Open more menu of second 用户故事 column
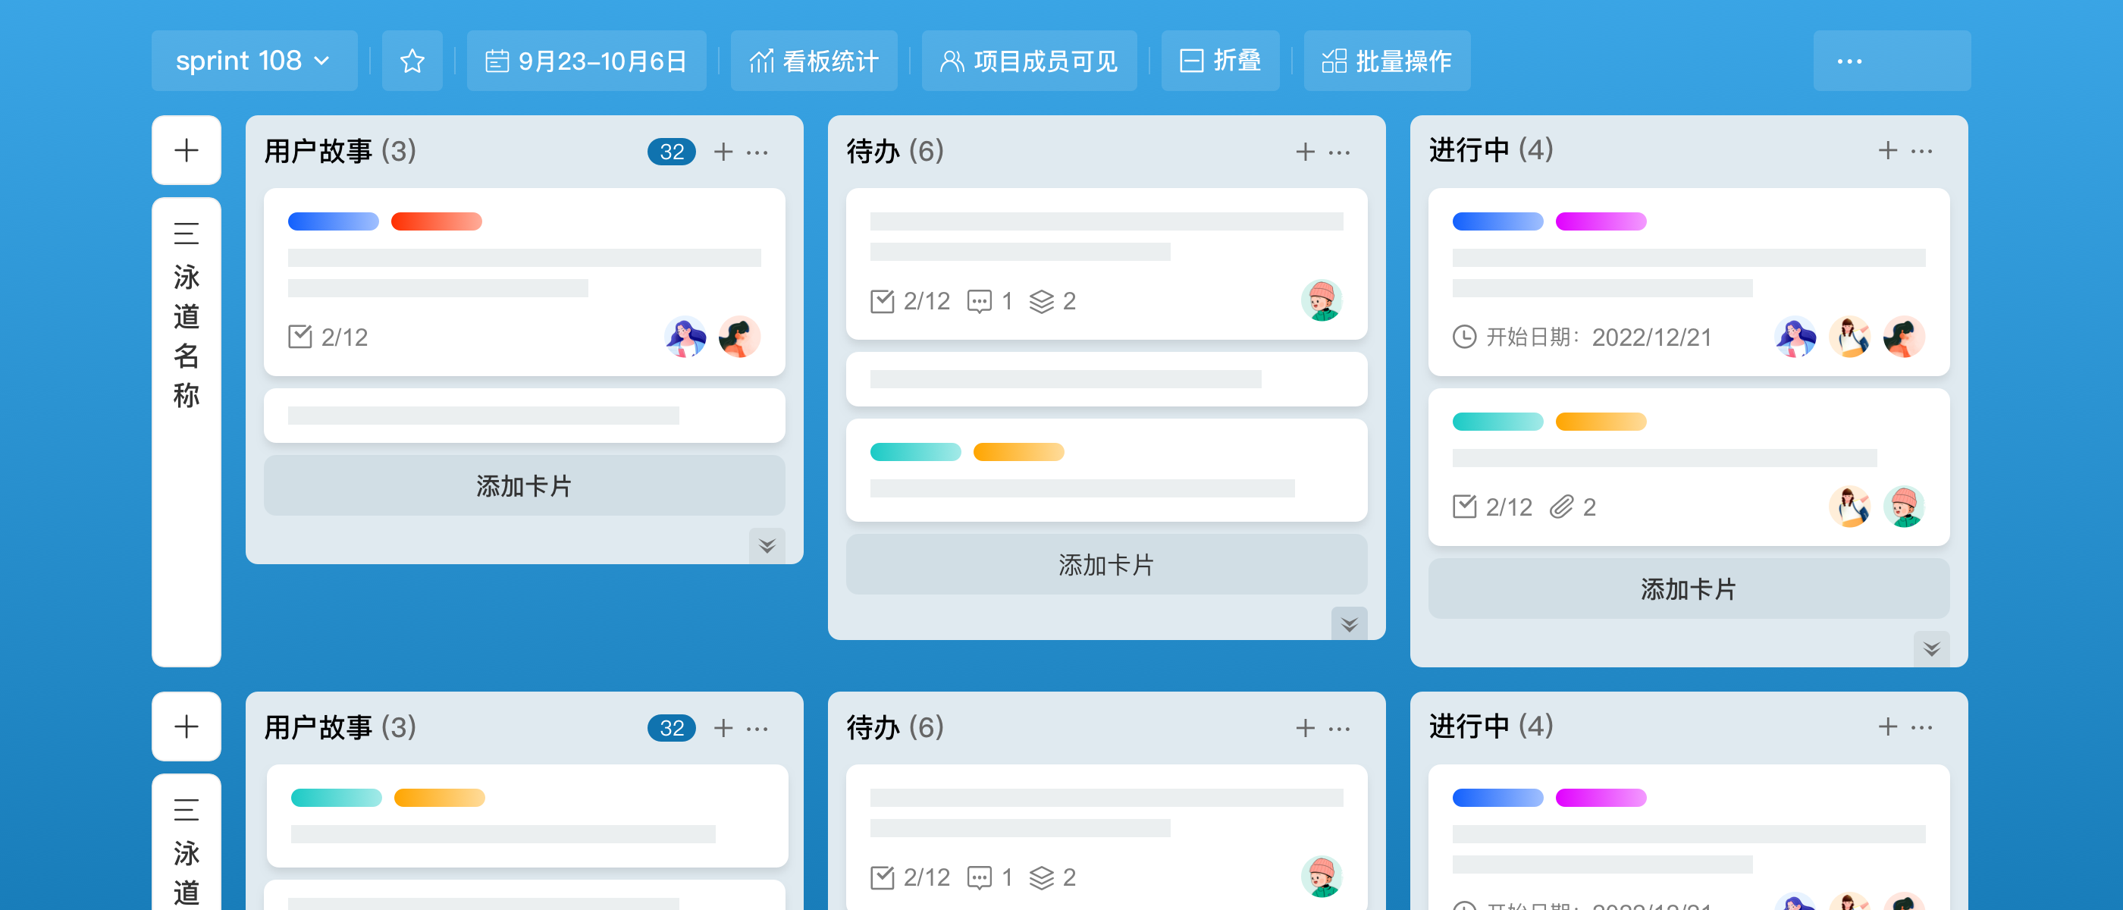Viewport: 2123px width, 910px height. [x=757, y=728]
